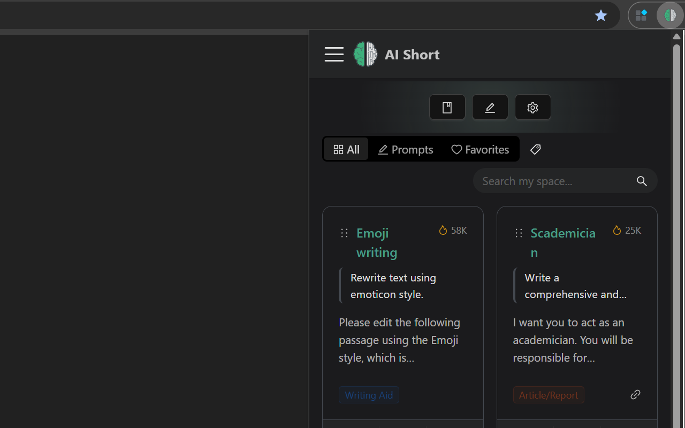This screenshot has width=685, height=428.
Task: Open settings with the gear button
Action: (533, 108)
